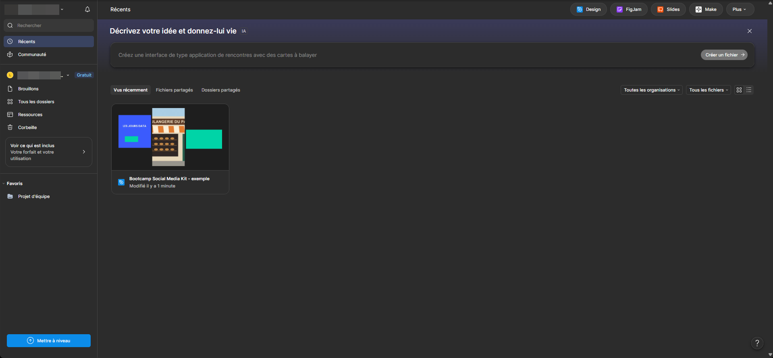Open Tous les dossiers
The height and width of the screenshot is (358, 773).
tap(49, 102)
